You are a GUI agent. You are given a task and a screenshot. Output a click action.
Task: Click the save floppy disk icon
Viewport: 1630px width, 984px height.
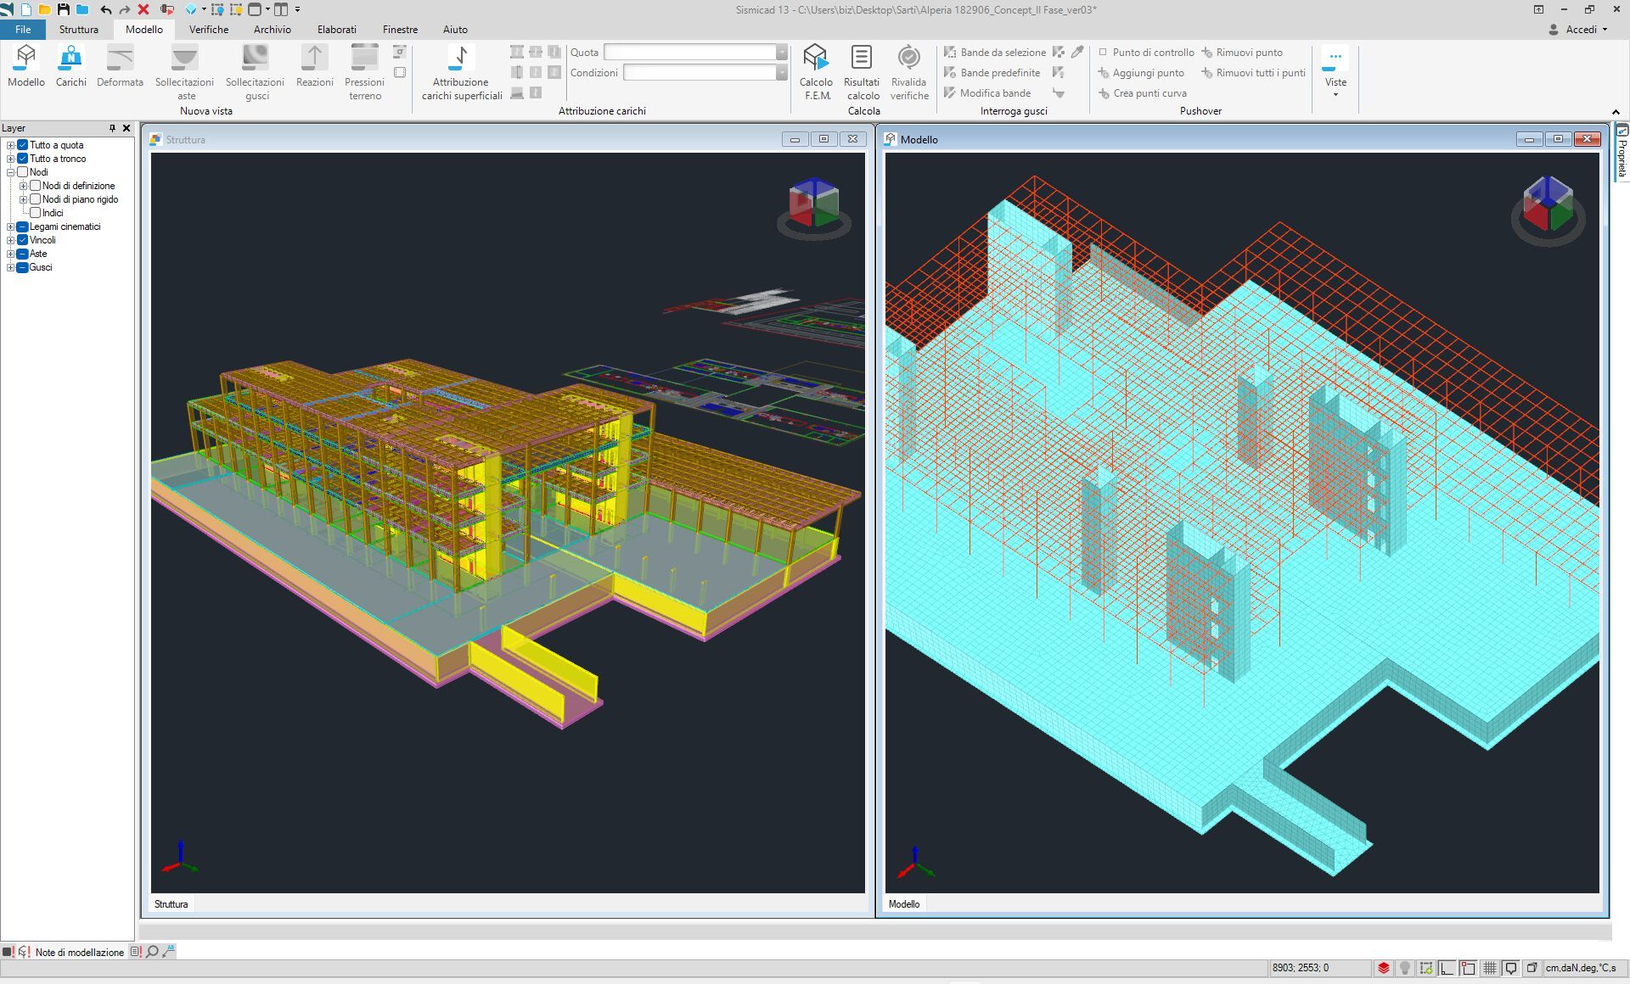64,9
